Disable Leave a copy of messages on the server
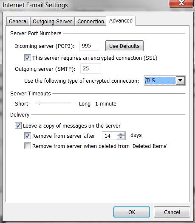Image resolution: width=195 pixels, height=223 pixels. coord(18,125)
